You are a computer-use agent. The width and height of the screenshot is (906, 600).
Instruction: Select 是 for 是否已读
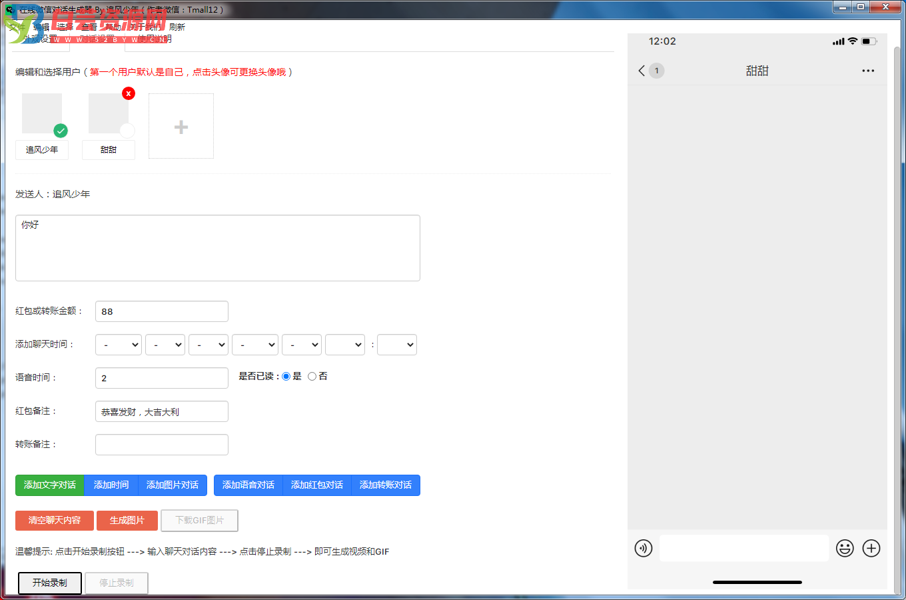pyautogui.click(x=286, y=377)
